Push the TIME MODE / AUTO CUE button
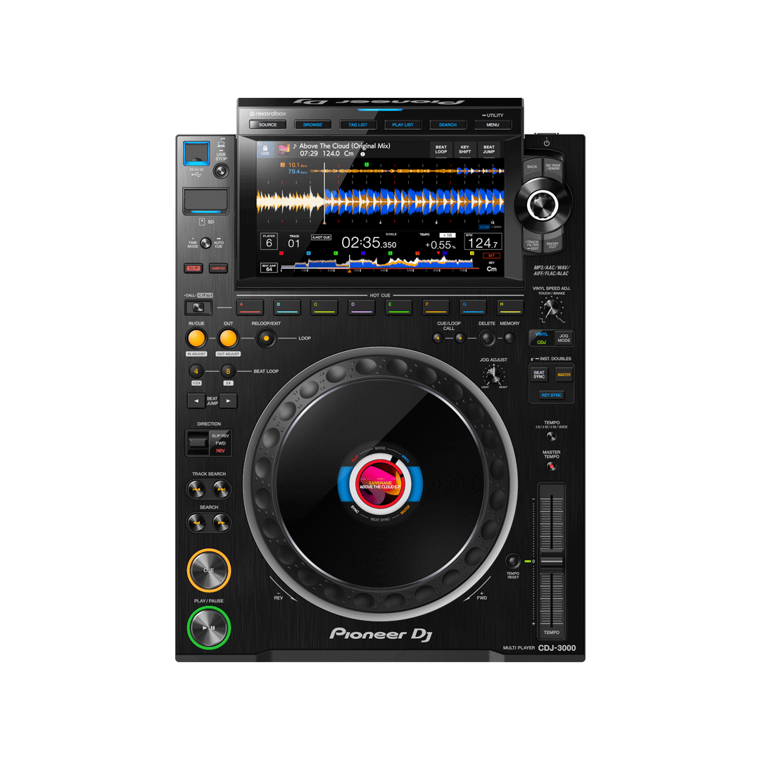Screen dimensions: 760x760 205,243
